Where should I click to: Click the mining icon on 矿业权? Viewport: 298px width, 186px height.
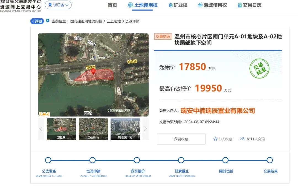(171, 5)
